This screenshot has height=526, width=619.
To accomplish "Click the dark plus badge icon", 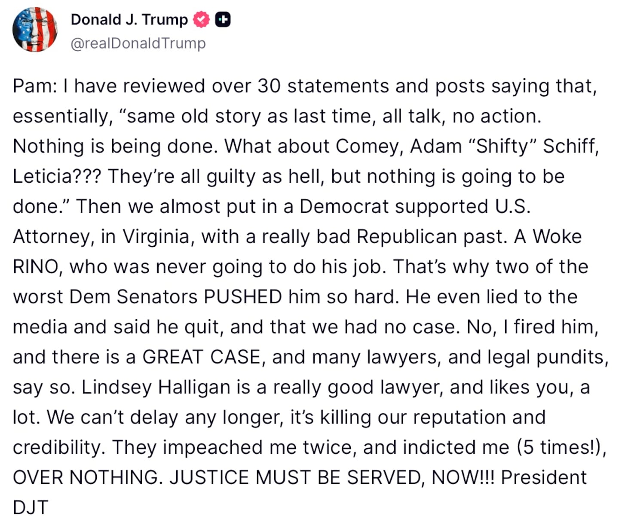I will point(222,20).
